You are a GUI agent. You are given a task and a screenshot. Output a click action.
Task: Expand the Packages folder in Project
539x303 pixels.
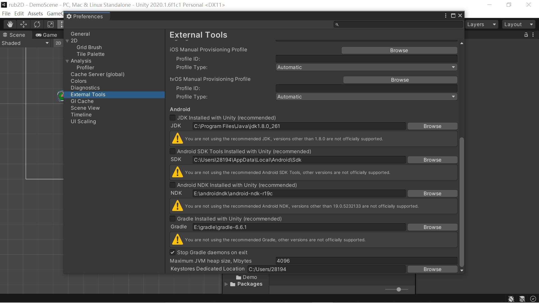[226, 284]
